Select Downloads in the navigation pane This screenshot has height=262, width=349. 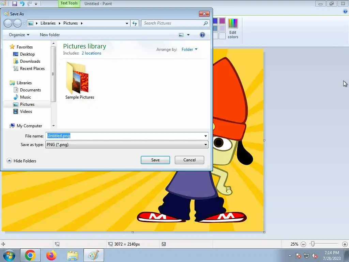(x=30, y=61)
